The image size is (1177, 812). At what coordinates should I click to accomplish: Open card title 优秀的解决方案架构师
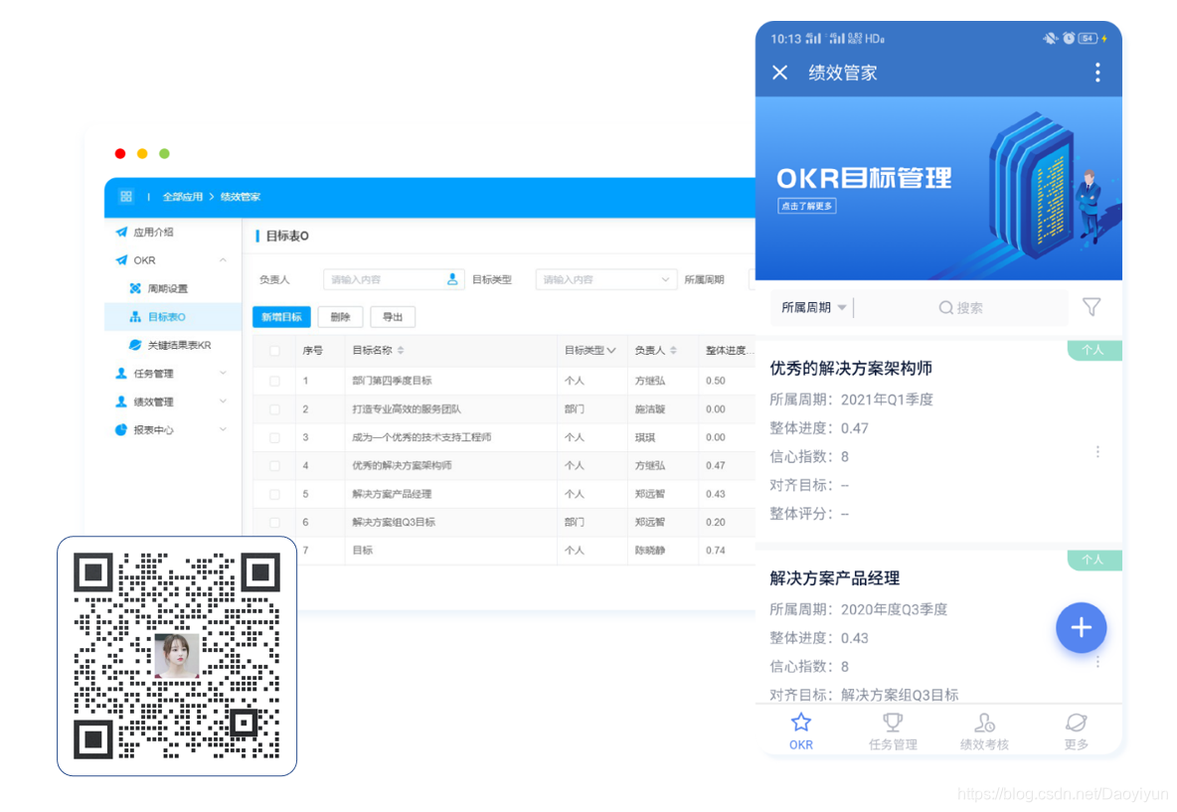click(x=851, y=369)
